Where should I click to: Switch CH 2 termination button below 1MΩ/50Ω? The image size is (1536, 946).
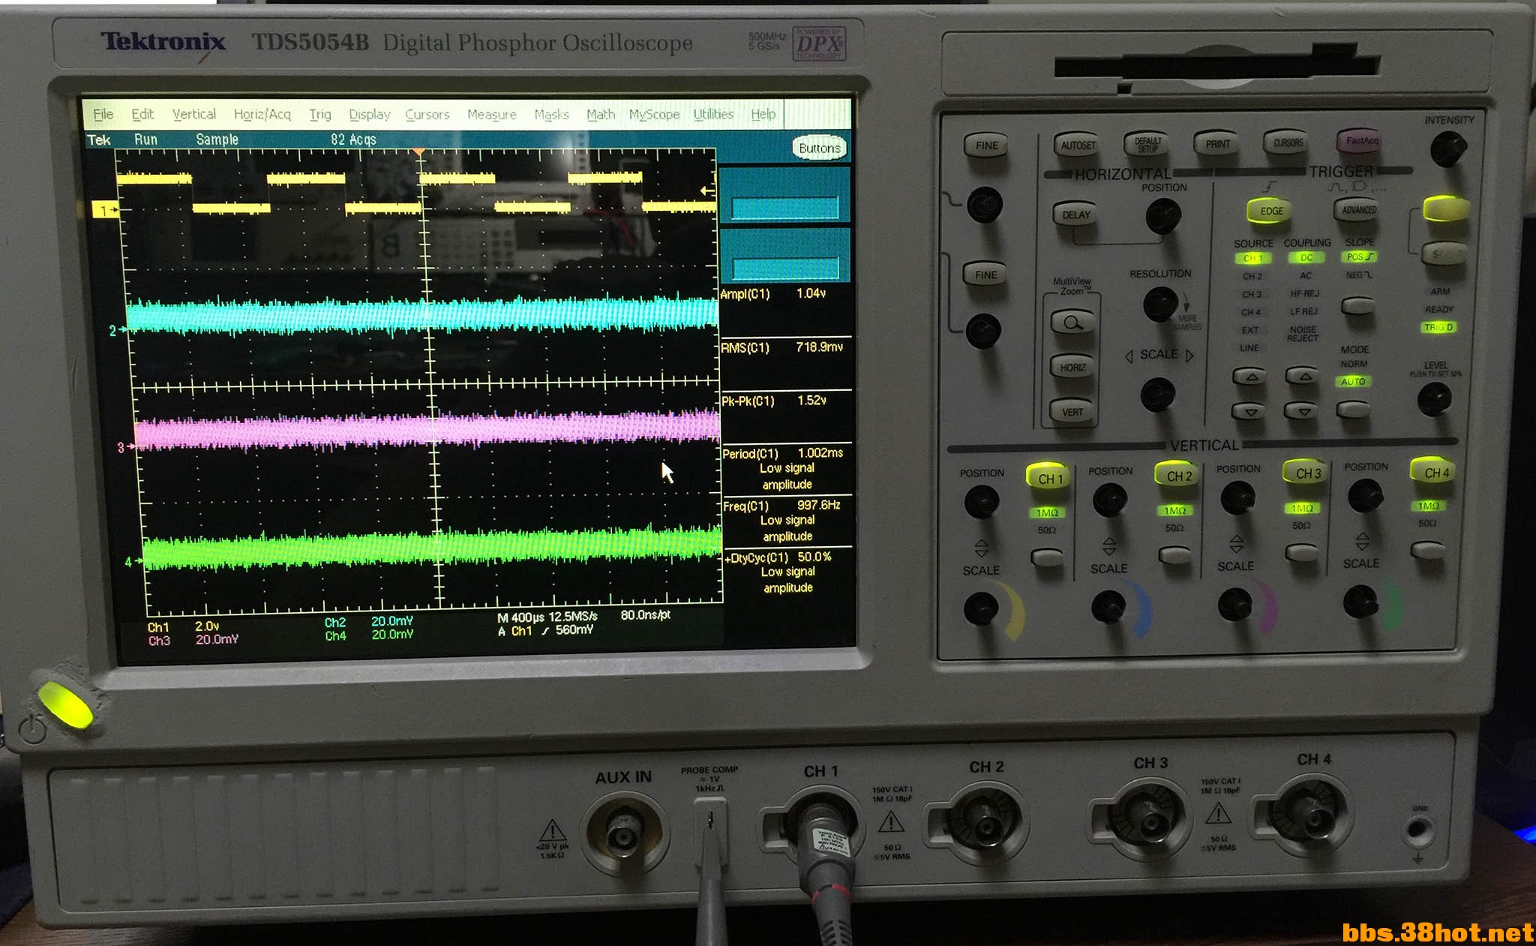click(x=1174, y=555)
